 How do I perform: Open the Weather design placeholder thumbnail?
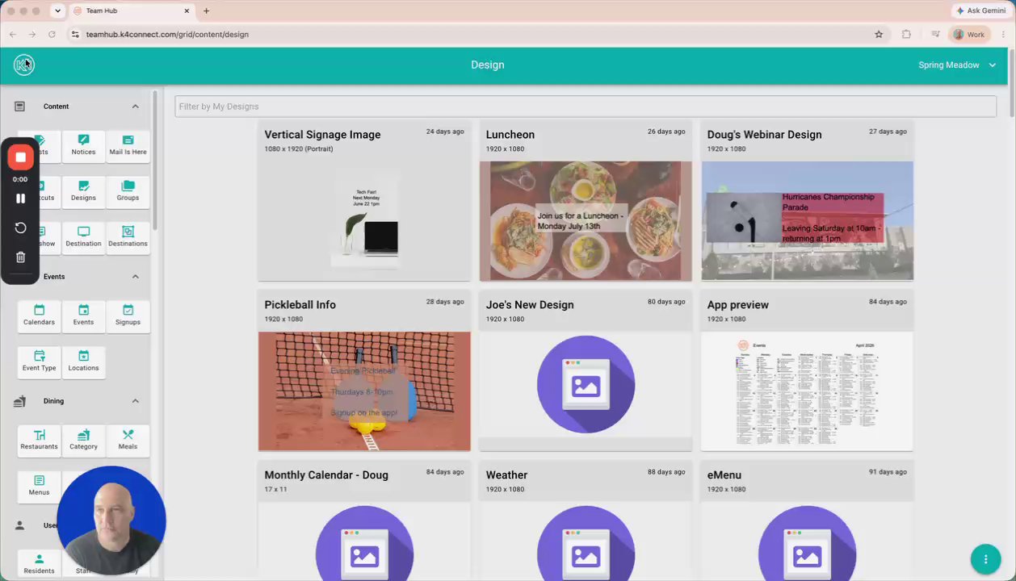(586, 541)
